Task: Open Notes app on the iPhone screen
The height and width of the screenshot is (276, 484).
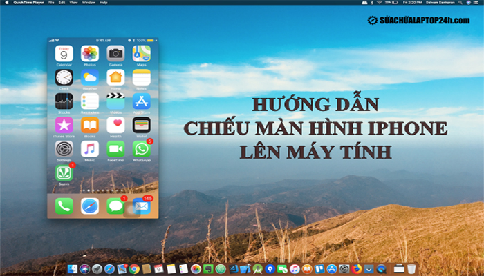Action: pyautogui.click(x=142, y=77)
